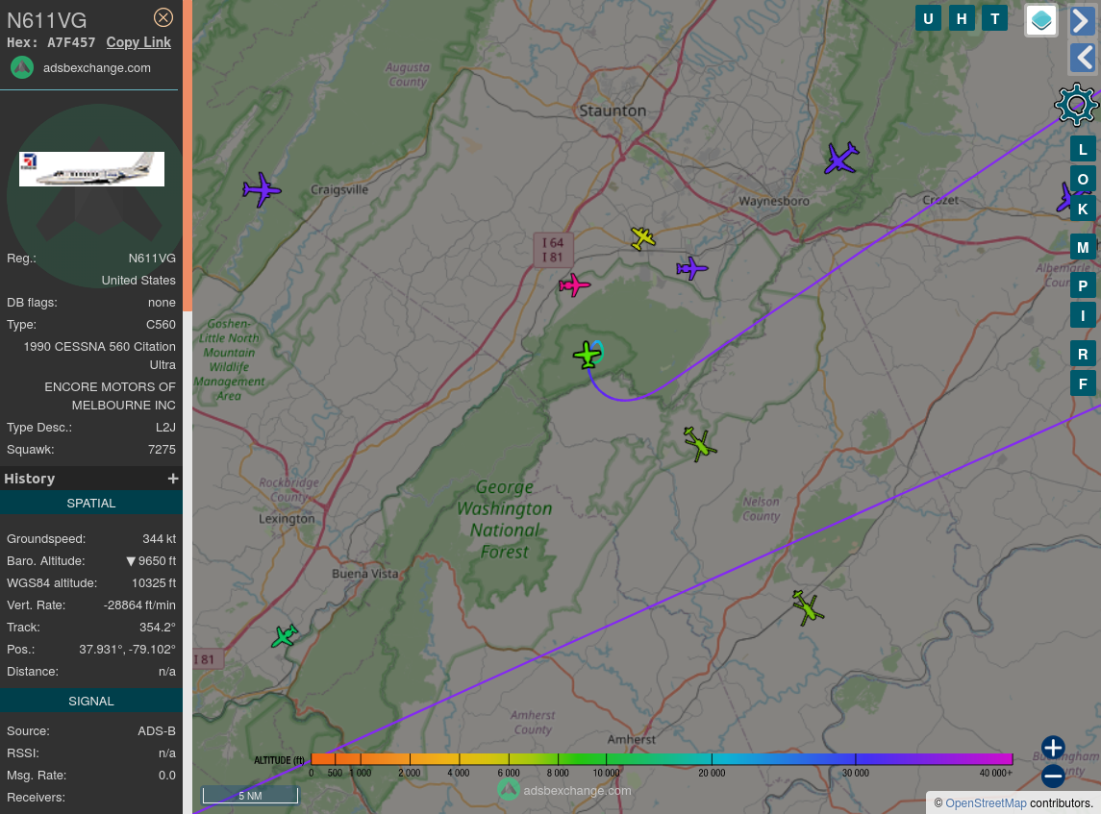1101x814 pixels.
Task: Click the Vert. Rate value -28864 ft/min
Action: pos(139,605)
